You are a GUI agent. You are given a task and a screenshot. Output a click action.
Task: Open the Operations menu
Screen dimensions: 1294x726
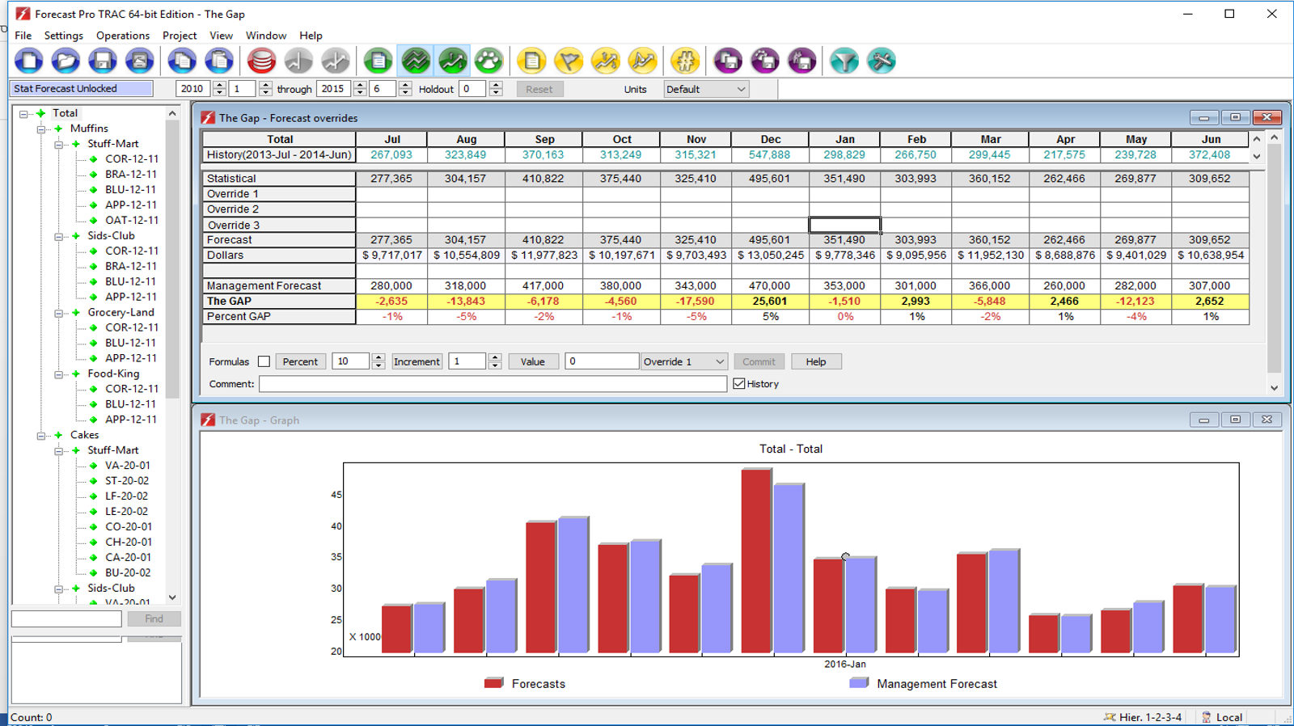point(122,36)
